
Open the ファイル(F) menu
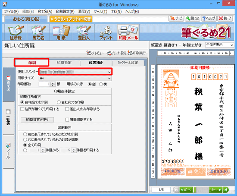11,12
